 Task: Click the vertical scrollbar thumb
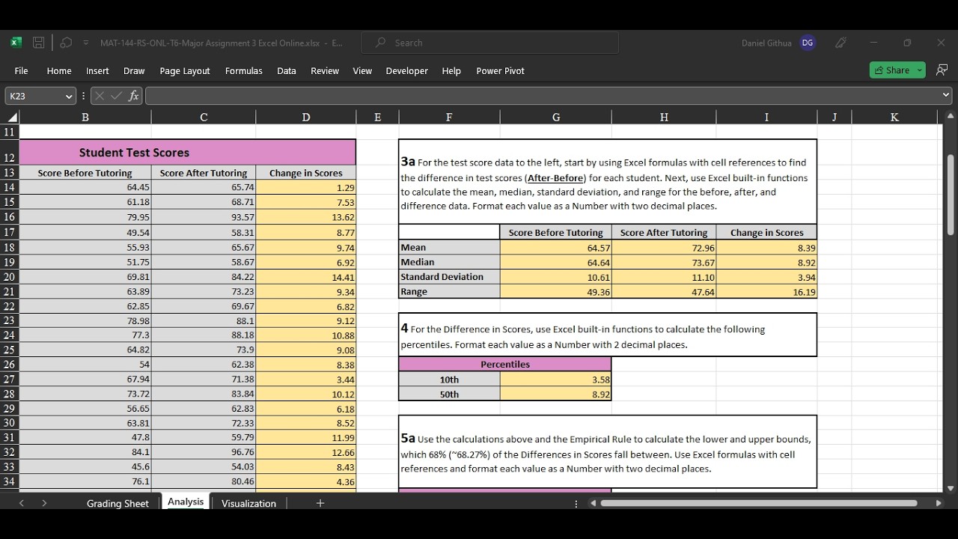point(950,195)
